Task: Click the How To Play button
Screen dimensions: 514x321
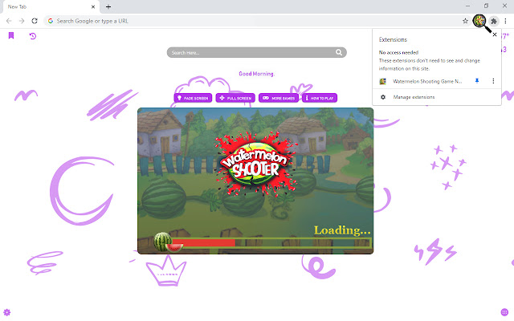Action: [x=320, y=98]
